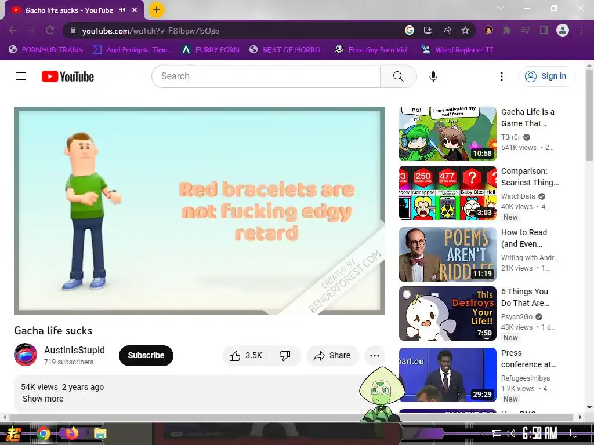Screen dimensions: 594x445
Task: Open Chrome from the taskbar
Action: pyautogui.click(x=43, y=433)
